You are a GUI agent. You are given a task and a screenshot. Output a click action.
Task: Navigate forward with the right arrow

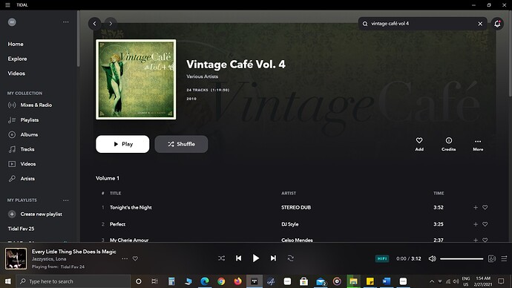point(111,24)
